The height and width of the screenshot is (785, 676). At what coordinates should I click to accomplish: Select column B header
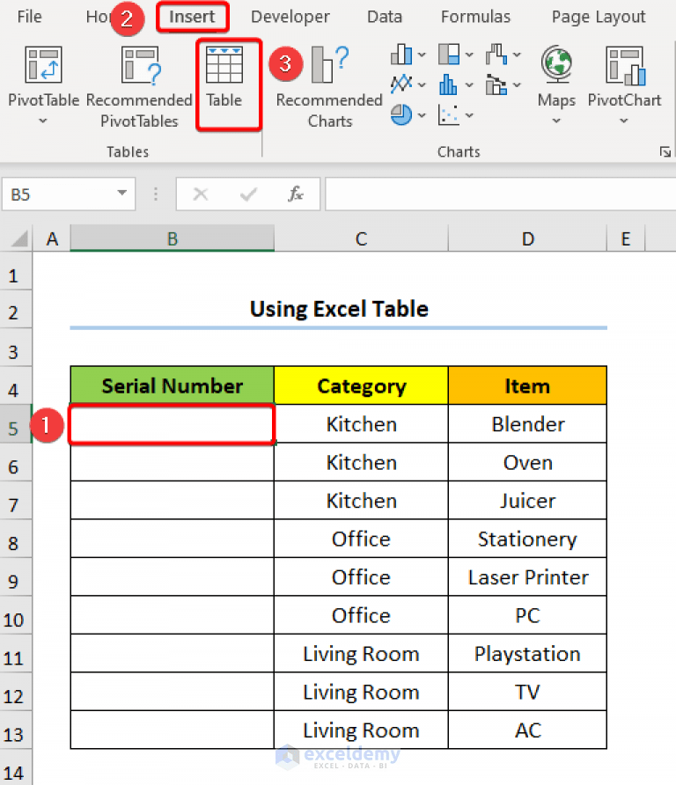click(173, 238)
